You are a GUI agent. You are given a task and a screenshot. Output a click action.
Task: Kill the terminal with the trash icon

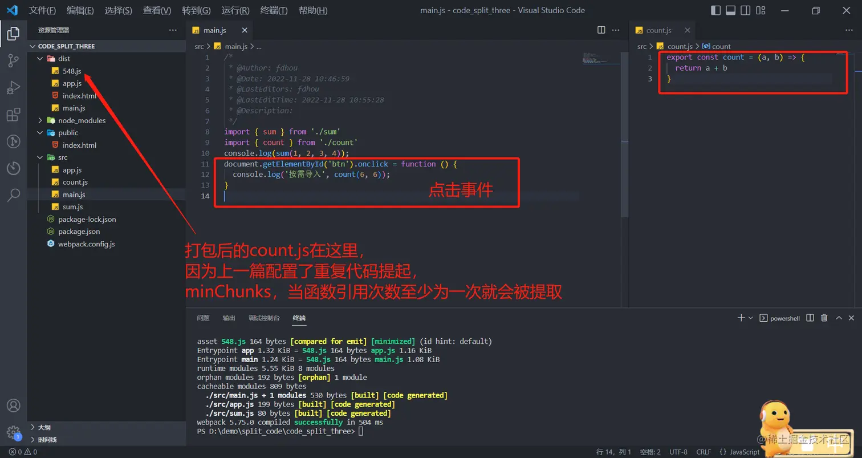[824, 318]
